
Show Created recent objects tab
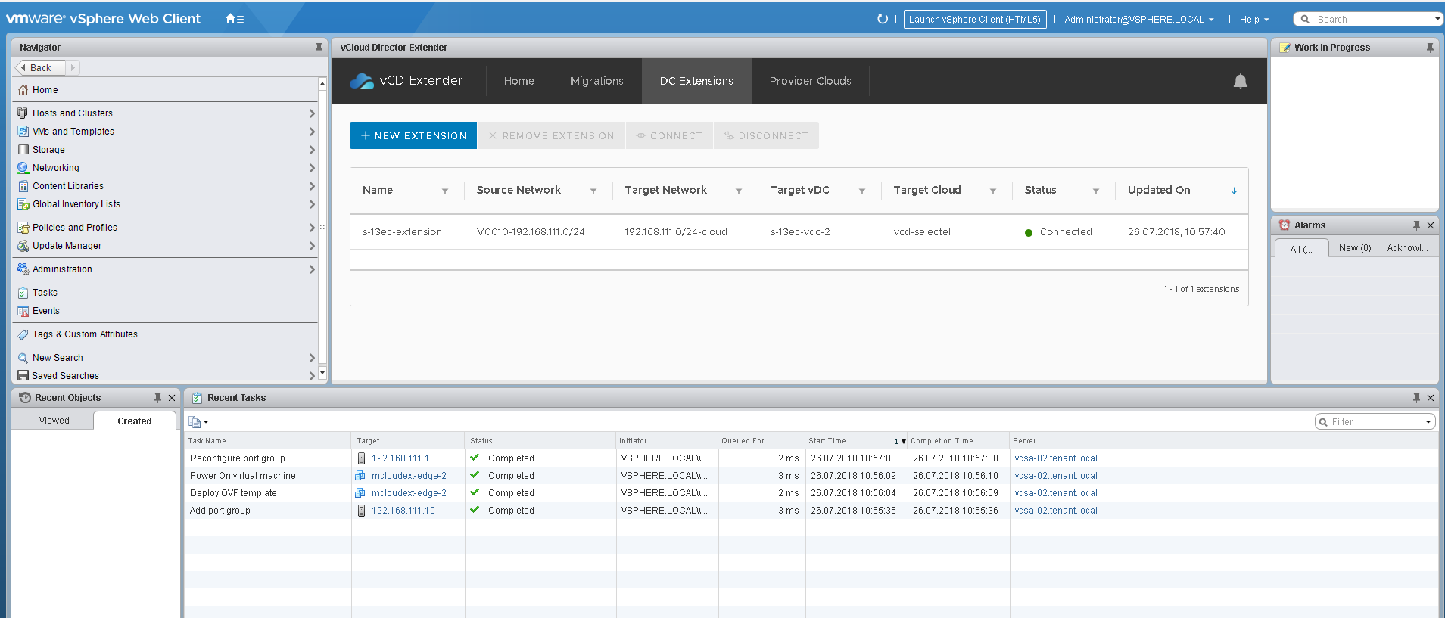pyautogui.click(x=135, y=421)
